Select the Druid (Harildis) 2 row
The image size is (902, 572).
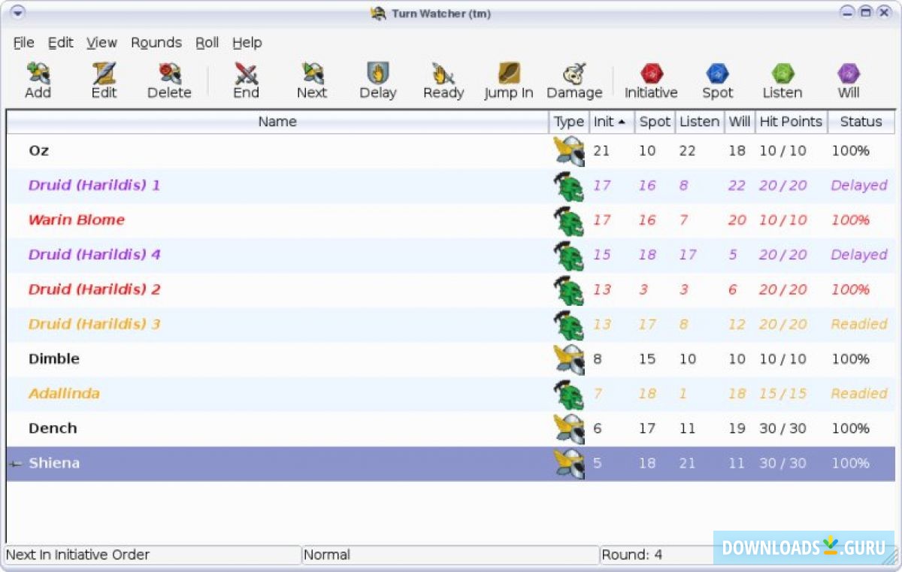451,289
